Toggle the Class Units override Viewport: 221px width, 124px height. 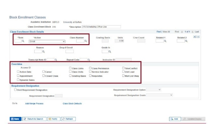pyautogui.click(x=70, y=72)
